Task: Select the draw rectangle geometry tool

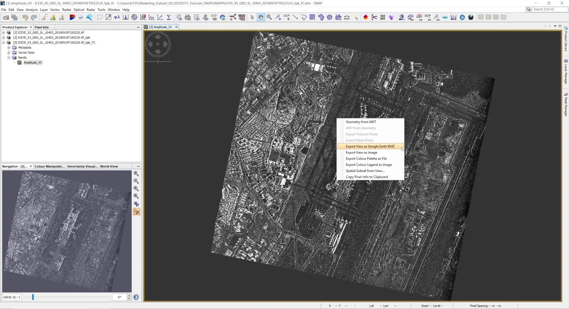Action: coord(312,17)
